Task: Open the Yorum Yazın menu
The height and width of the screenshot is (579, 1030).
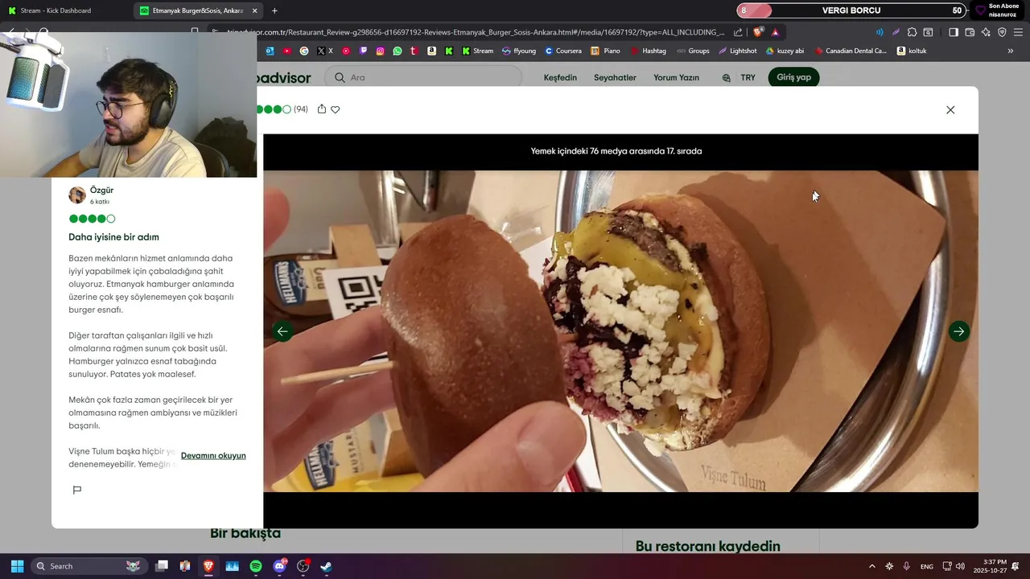Action: 676,77
